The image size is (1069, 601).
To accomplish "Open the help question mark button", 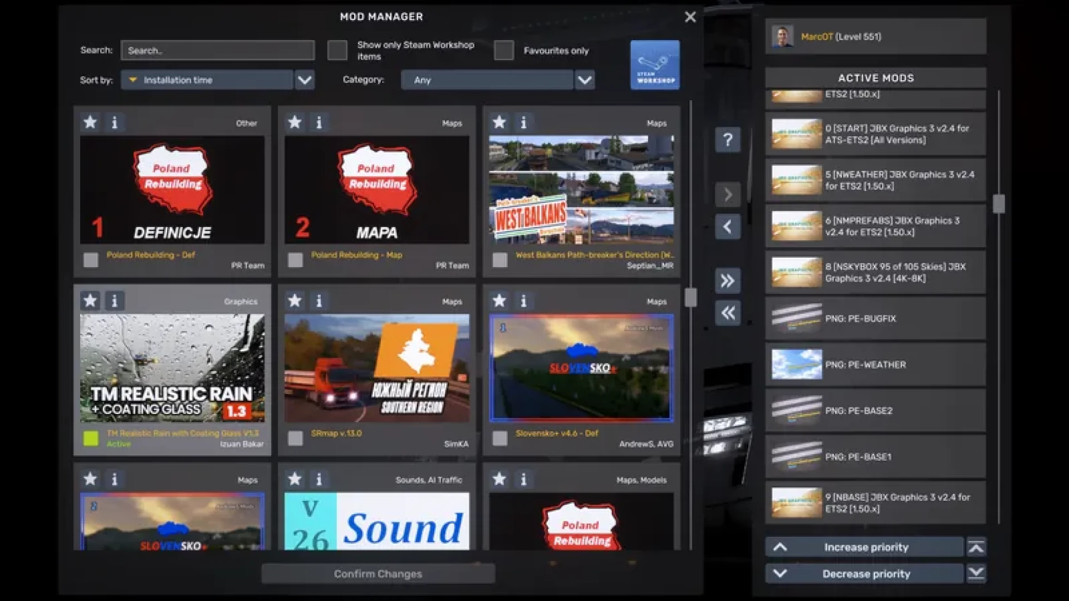I will click(728, 139).
